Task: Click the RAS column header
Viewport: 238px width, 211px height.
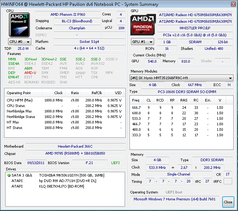Action: (x=184, y=100)
